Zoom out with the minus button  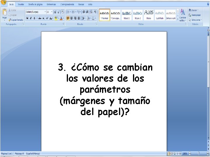[190, 154]
